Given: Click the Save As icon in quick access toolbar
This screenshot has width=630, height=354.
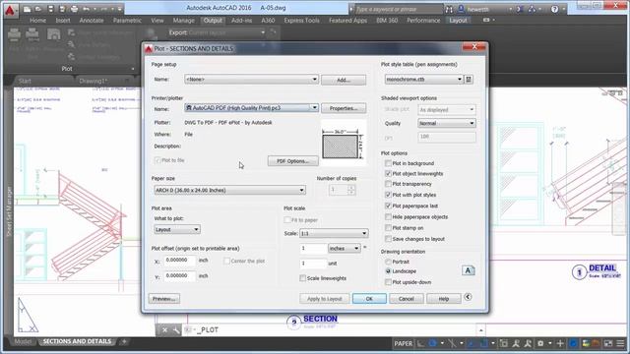Looking at the screenshot, I should click(x=62, y=9).
